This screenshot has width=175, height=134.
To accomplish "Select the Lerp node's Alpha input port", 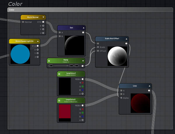I will click(121, 98).
